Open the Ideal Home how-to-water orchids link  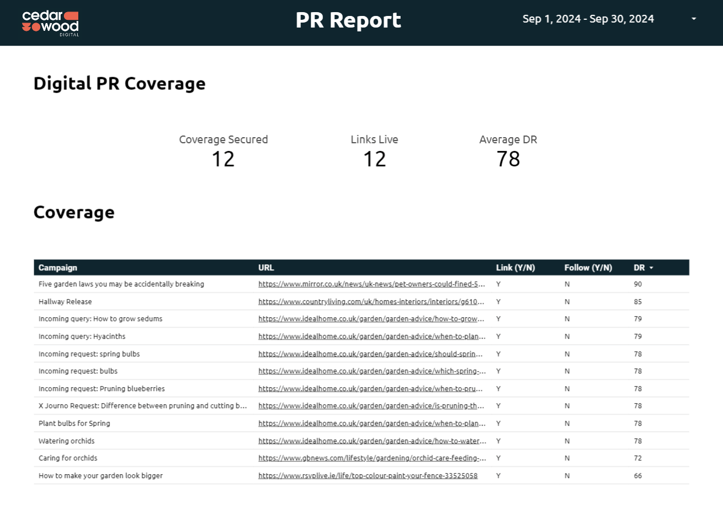[x=372, y=441]
